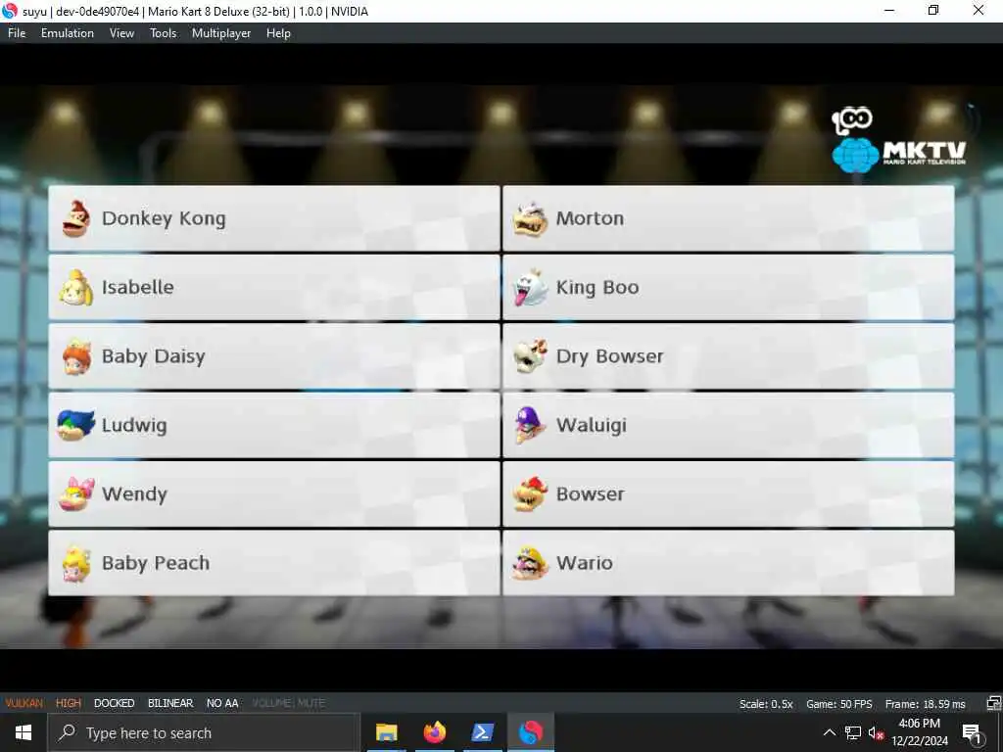1003x752 pixels.
Task: Click the Frame: 18.59 ms readout
Action: pyautogui.click(x=925, y=704)
